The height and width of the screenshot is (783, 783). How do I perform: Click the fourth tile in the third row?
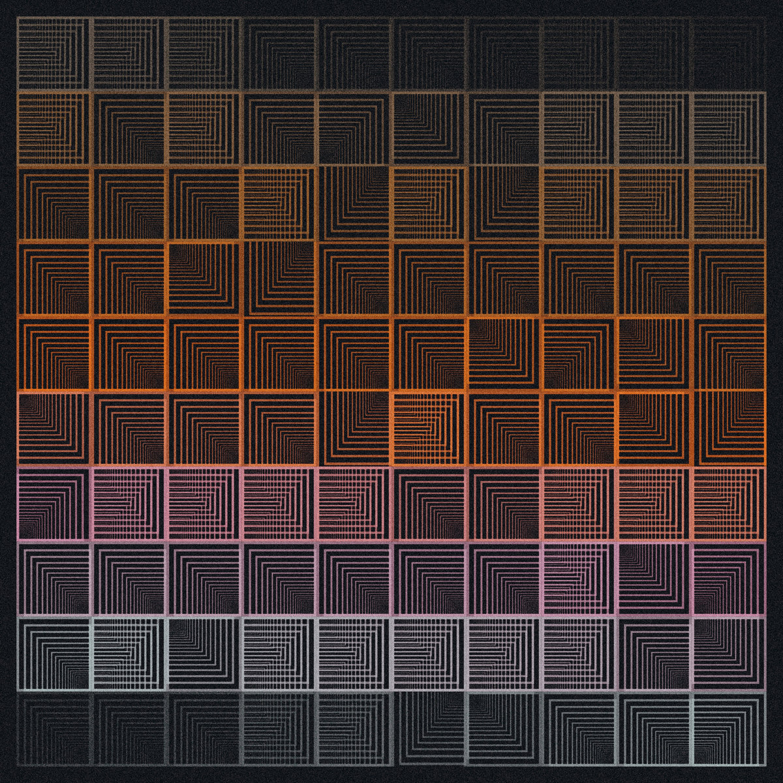[279, 204]
